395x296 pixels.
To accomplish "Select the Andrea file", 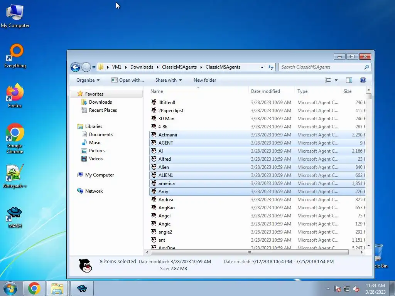I will 257,200.
